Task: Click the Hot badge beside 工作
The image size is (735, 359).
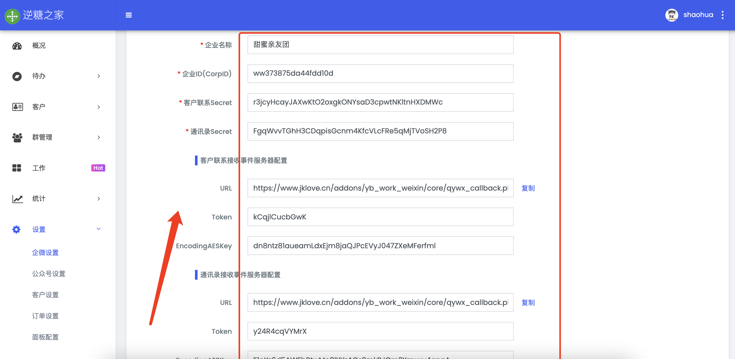Action: pos(98,168)
